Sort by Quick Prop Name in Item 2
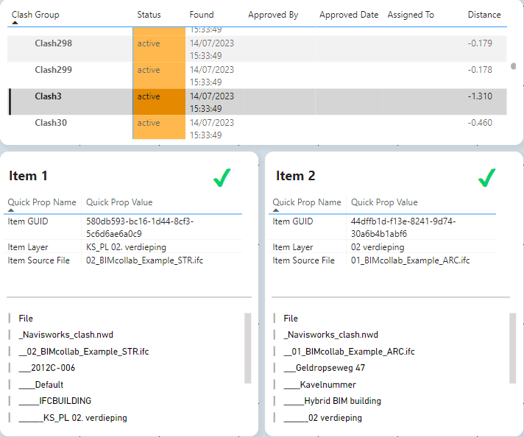Viewport: 524px width, 437px height. (307, 202)
